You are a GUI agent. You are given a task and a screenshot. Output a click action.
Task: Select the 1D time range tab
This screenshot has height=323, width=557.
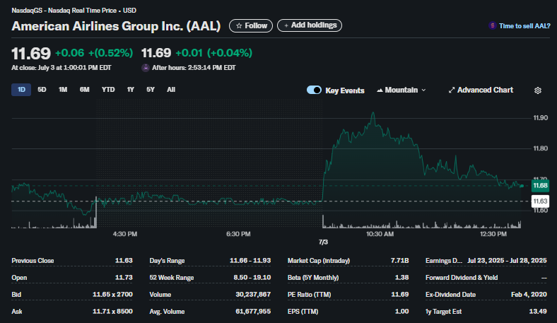coord(21,90)
